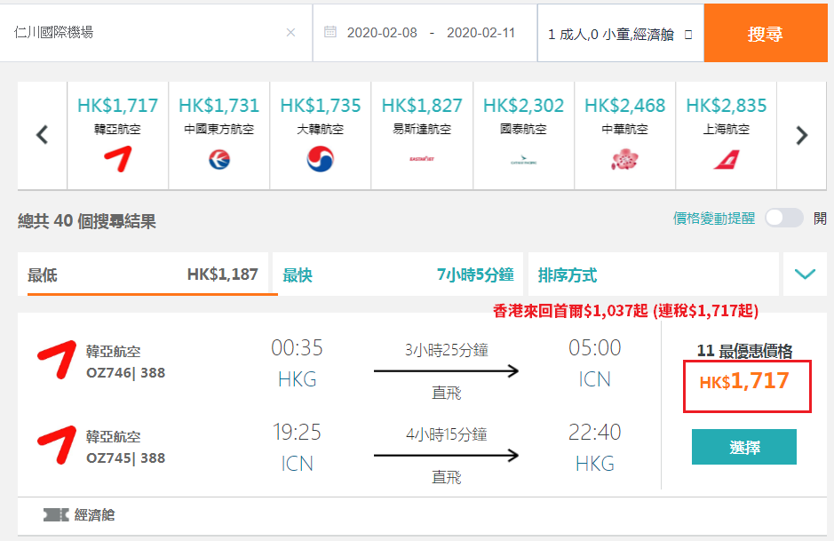This screenshot has width=834, height=541.
Task: Click the 19:25 departure time
Action: click(x=297, y=432)
